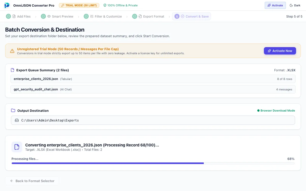Image resolution: width=306 pixels, height=191 pixels.
Task: Select the gpt_security_audit_chat.json queue row
Action: coord(153,89)
